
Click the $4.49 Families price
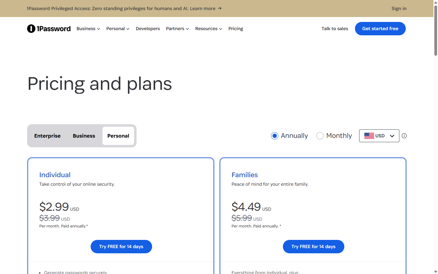pos(246,207)
